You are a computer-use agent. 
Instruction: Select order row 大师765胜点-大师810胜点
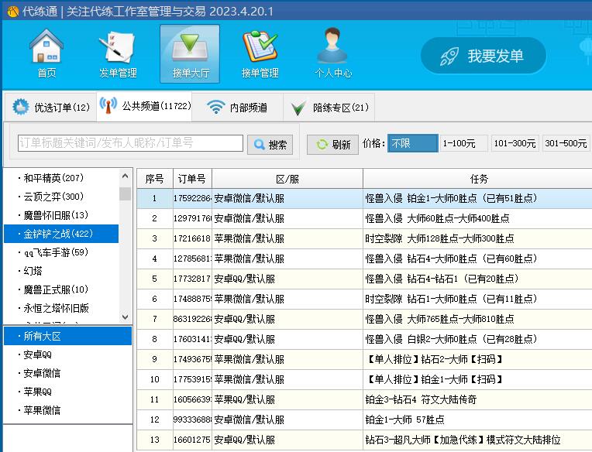(x=364, y=319)
